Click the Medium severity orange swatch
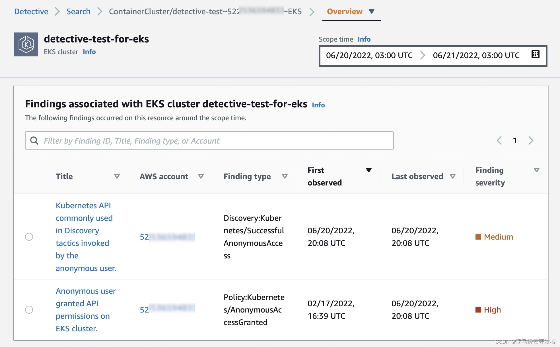560x347 pixels. [x=478, y=237]
